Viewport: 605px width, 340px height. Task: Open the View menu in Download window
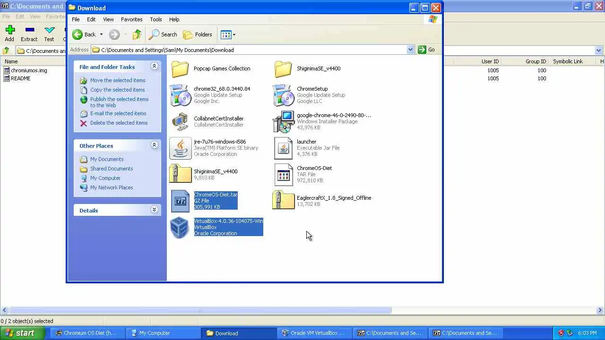tap(108, 19)
